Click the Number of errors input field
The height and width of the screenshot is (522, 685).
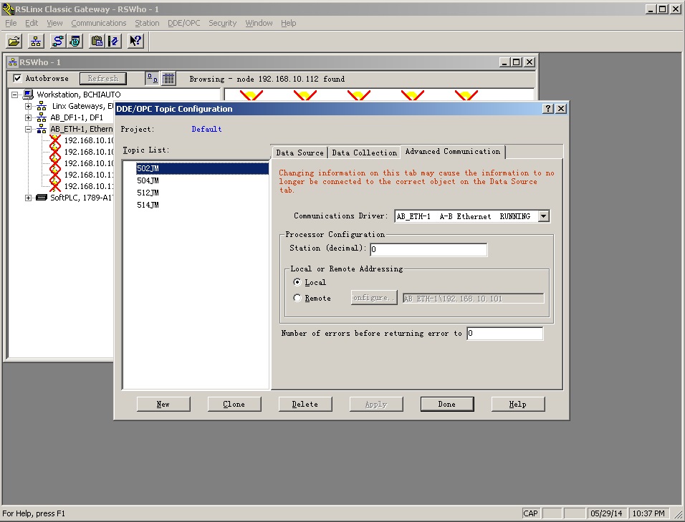click(505, 334)
